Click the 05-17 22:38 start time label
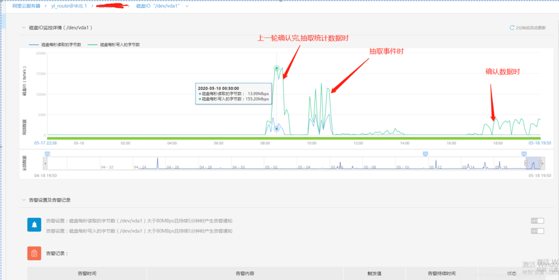The image size is (559, 280). [x=44, y=143]
